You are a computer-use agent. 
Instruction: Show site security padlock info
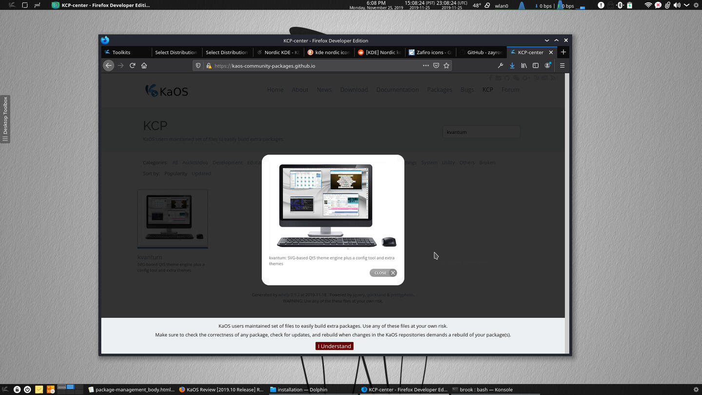click(209, 65)
